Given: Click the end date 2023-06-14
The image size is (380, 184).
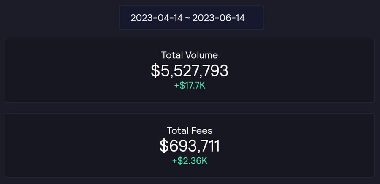Looking at the screenshot, I should [x=219, y=18].
